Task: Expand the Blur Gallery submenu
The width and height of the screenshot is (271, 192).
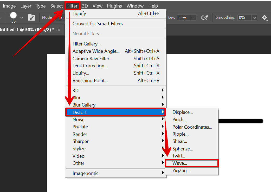Action: coord(84,105)
